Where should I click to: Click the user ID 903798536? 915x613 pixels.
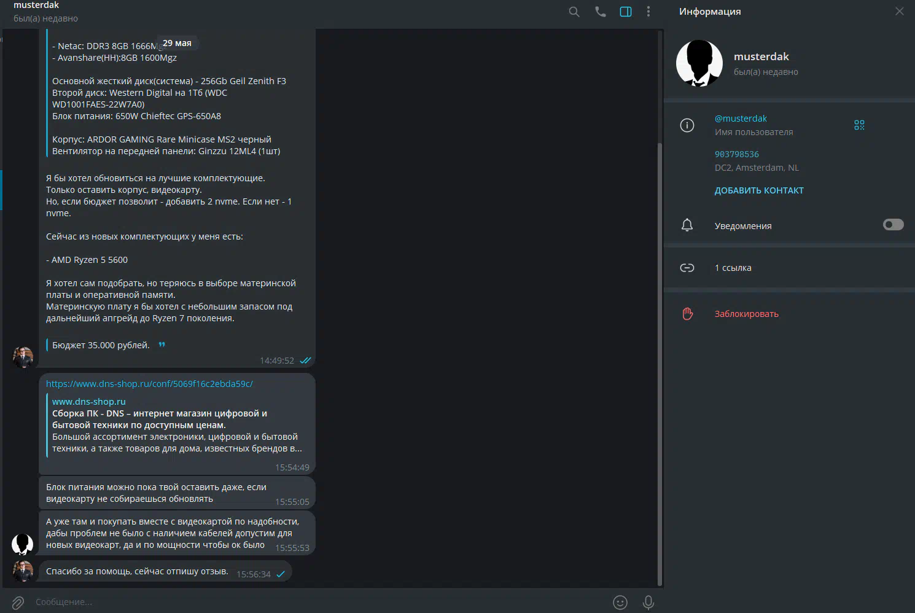coord(737,154)
